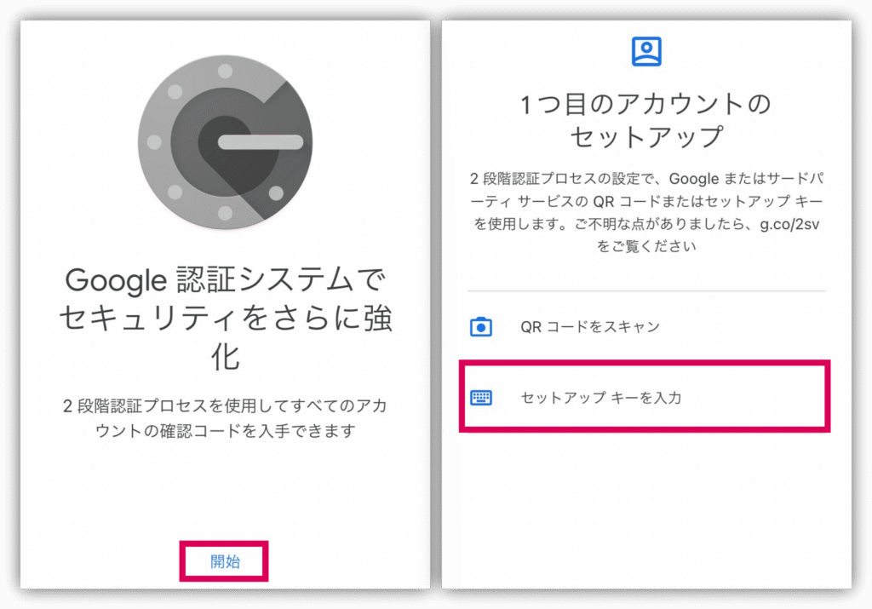Screen dimensions: 872x609
Task: Tap the keyboard icon for setup key
Action: pos(481,398)
